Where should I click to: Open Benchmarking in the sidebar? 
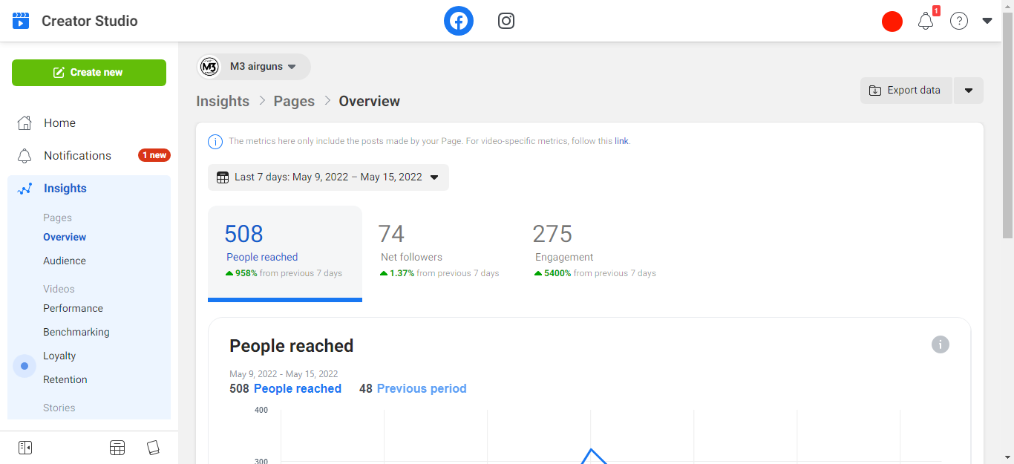point(76,332)
